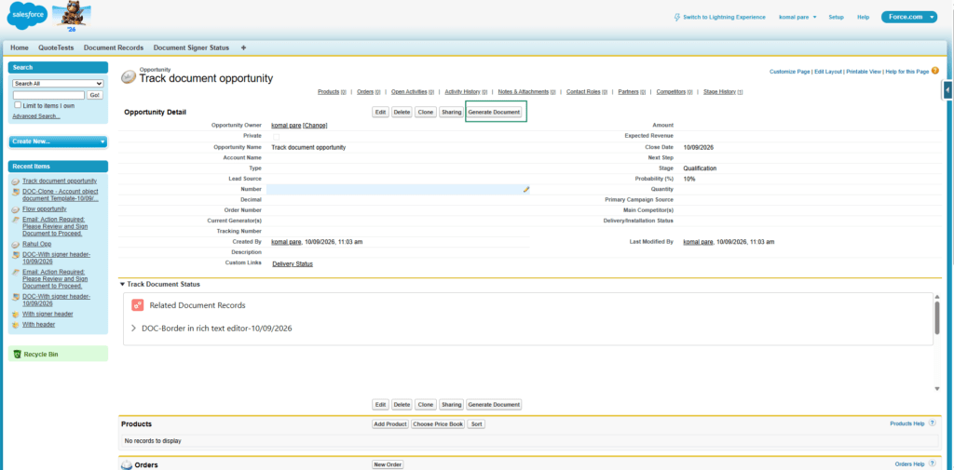Click the lightning bolt icon beside Switch to Lightning Experience
Viewport: 954px width, 470px height.
click(677, 17)
